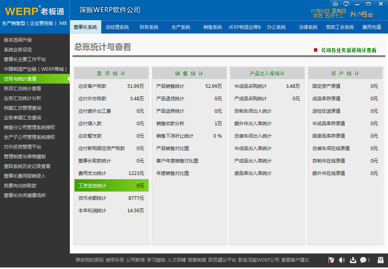Open 固定资产原值 row
388x269 pixels.
pyautogui.click(x=345, y=86)
